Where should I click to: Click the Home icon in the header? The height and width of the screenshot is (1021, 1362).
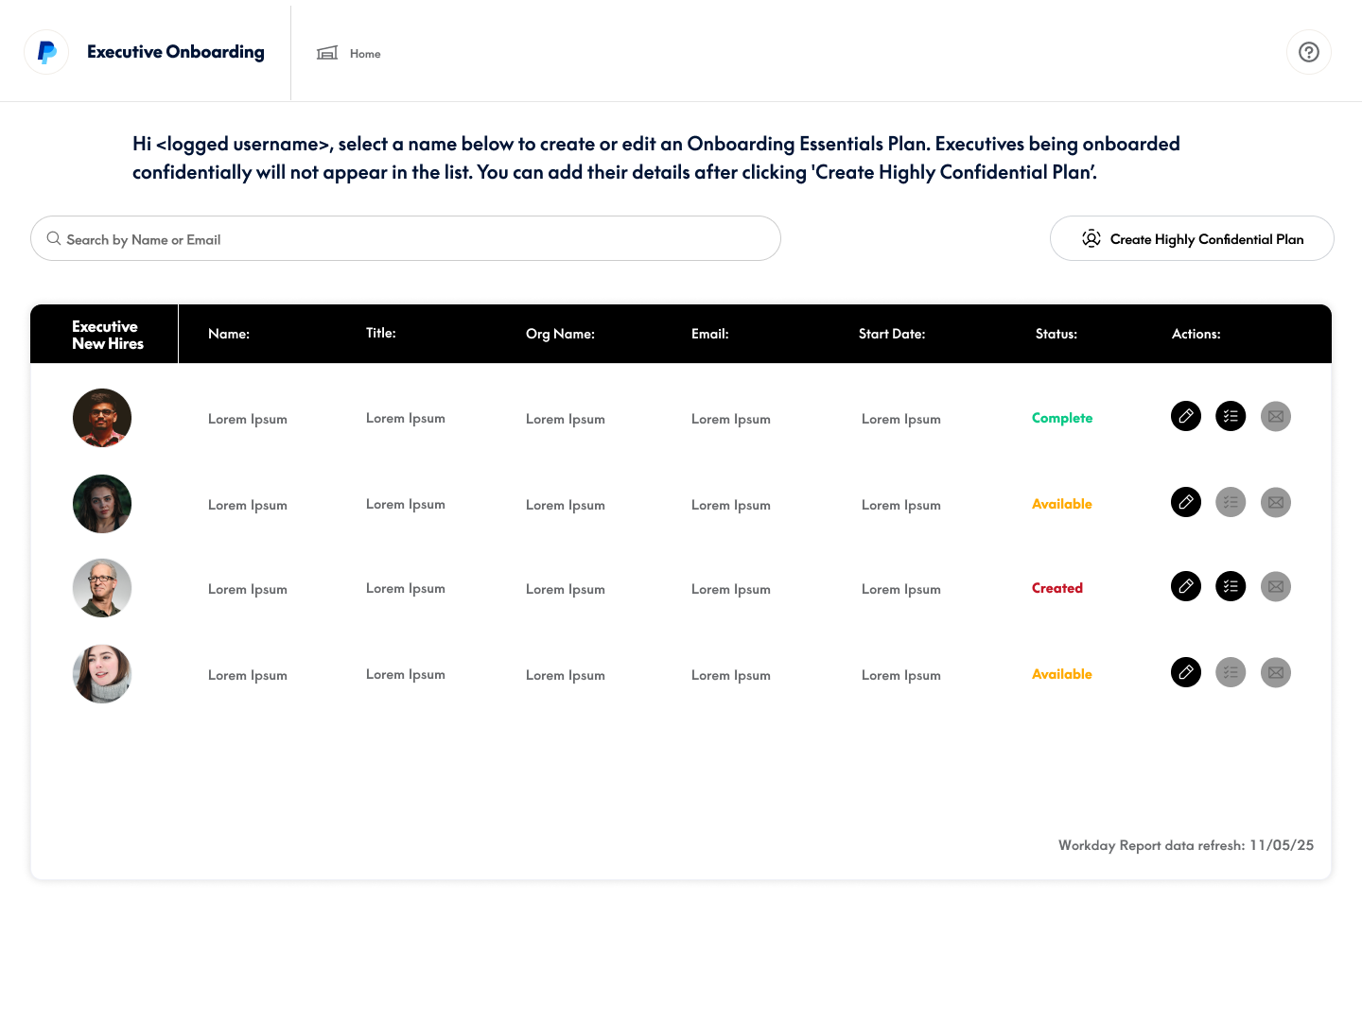(x=327, y=54)
